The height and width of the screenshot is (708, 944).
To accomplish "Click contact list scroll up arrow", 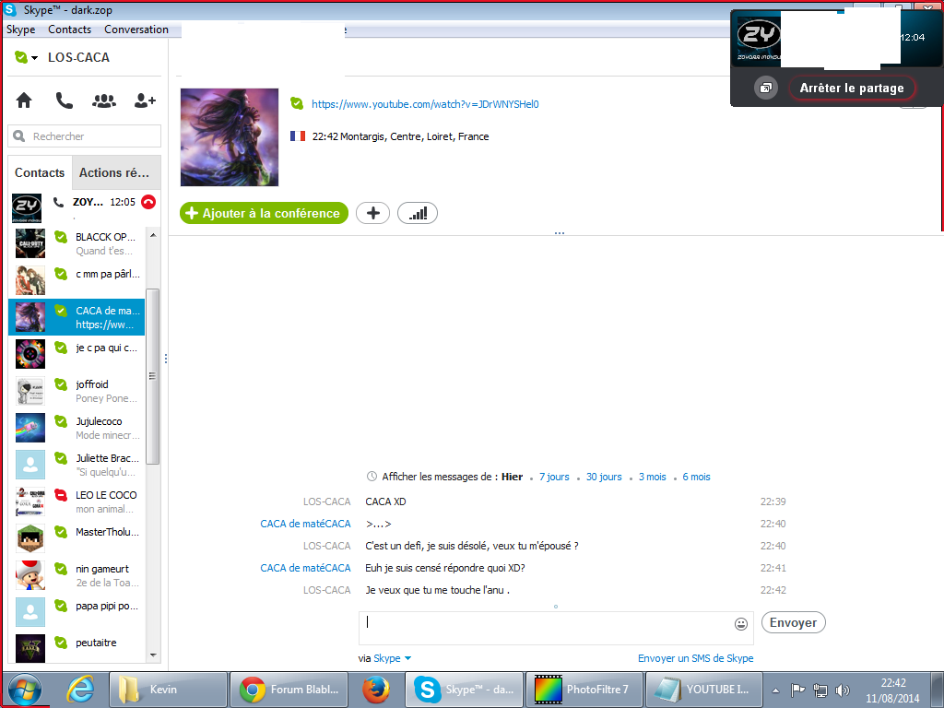I will [x=153, y=235].
